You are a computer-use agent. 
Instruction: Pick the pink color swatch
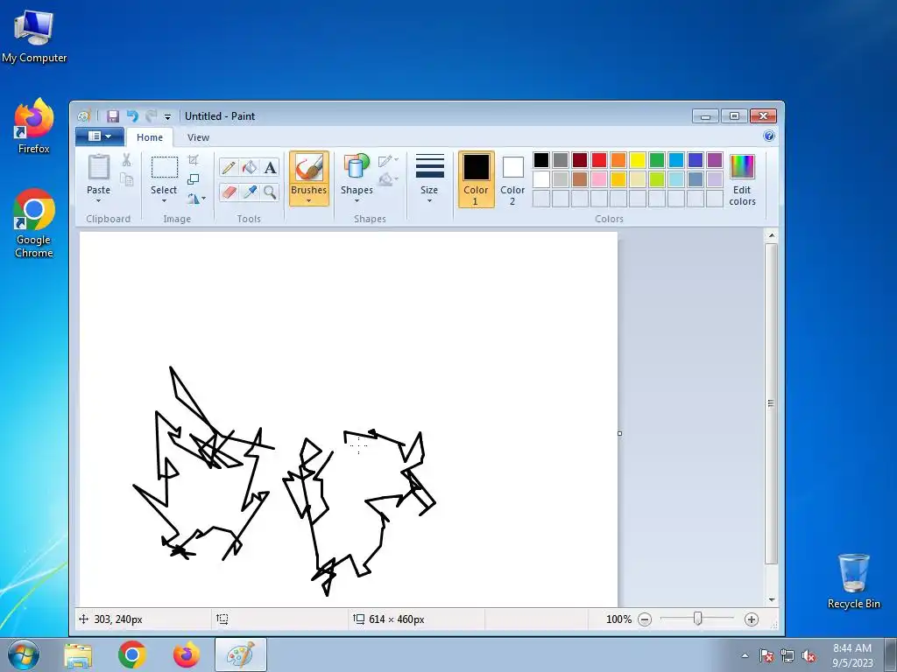pyautogui.click(x=599, y=179)
